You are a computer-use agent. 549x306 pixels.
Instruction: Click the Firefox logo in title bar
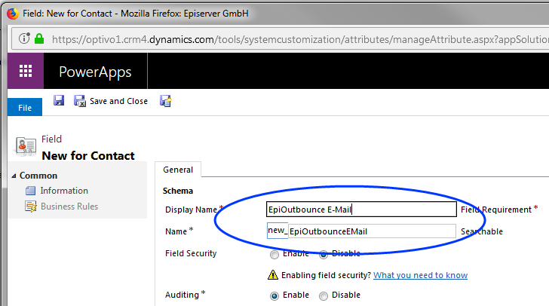[x=11, y=12]
